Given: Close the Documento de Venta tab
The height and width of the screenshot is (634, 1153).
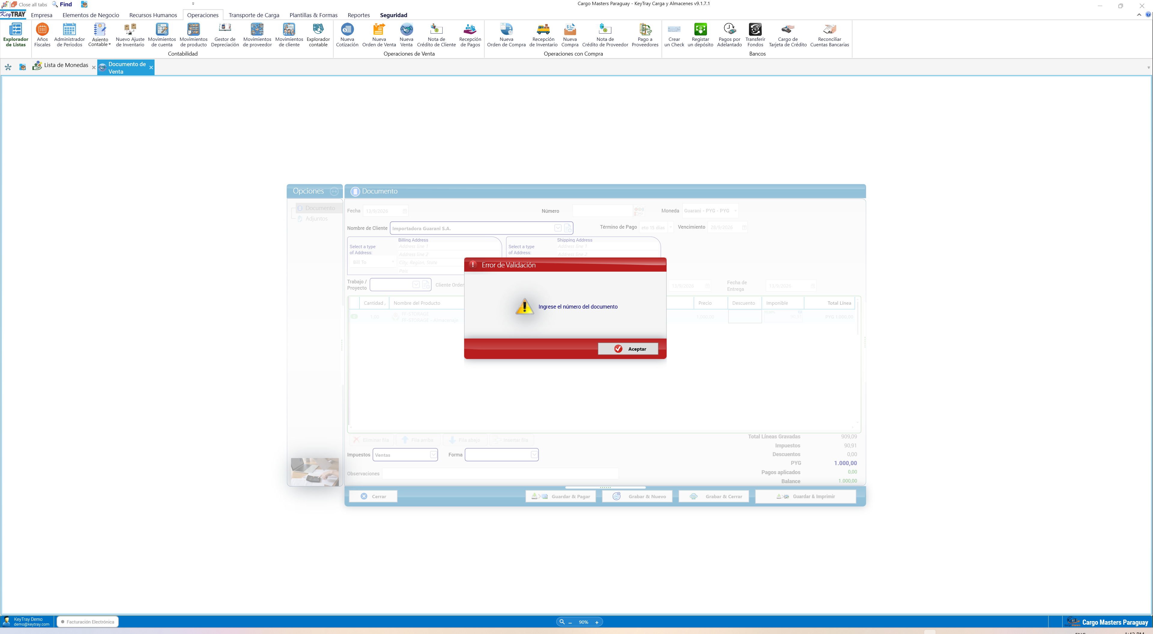Looking at the screenshot, I should pos(151,67).
